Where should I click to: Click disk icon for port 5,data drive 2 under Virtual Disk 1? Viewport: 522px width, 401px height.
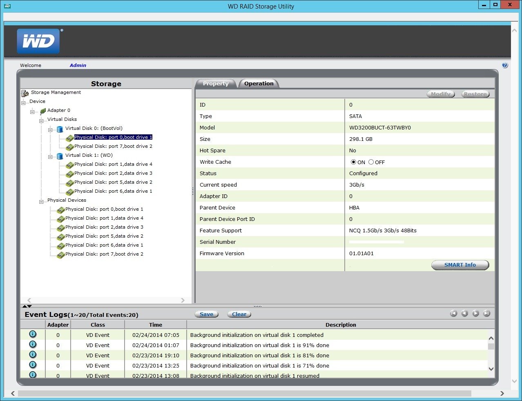69,183
